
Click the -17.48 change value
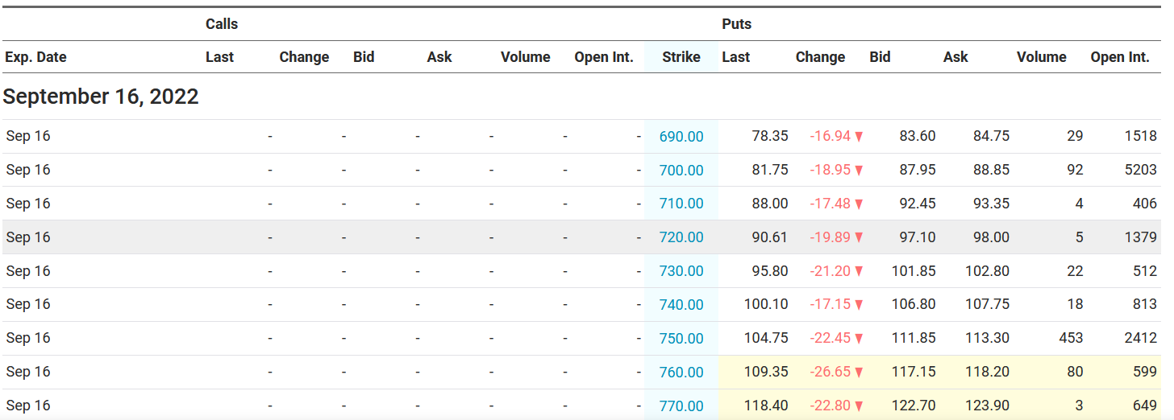(831, 204)
